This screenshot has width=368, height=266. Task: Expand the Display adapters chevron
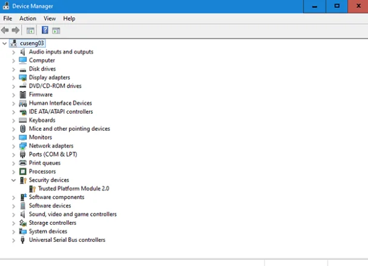13,78
